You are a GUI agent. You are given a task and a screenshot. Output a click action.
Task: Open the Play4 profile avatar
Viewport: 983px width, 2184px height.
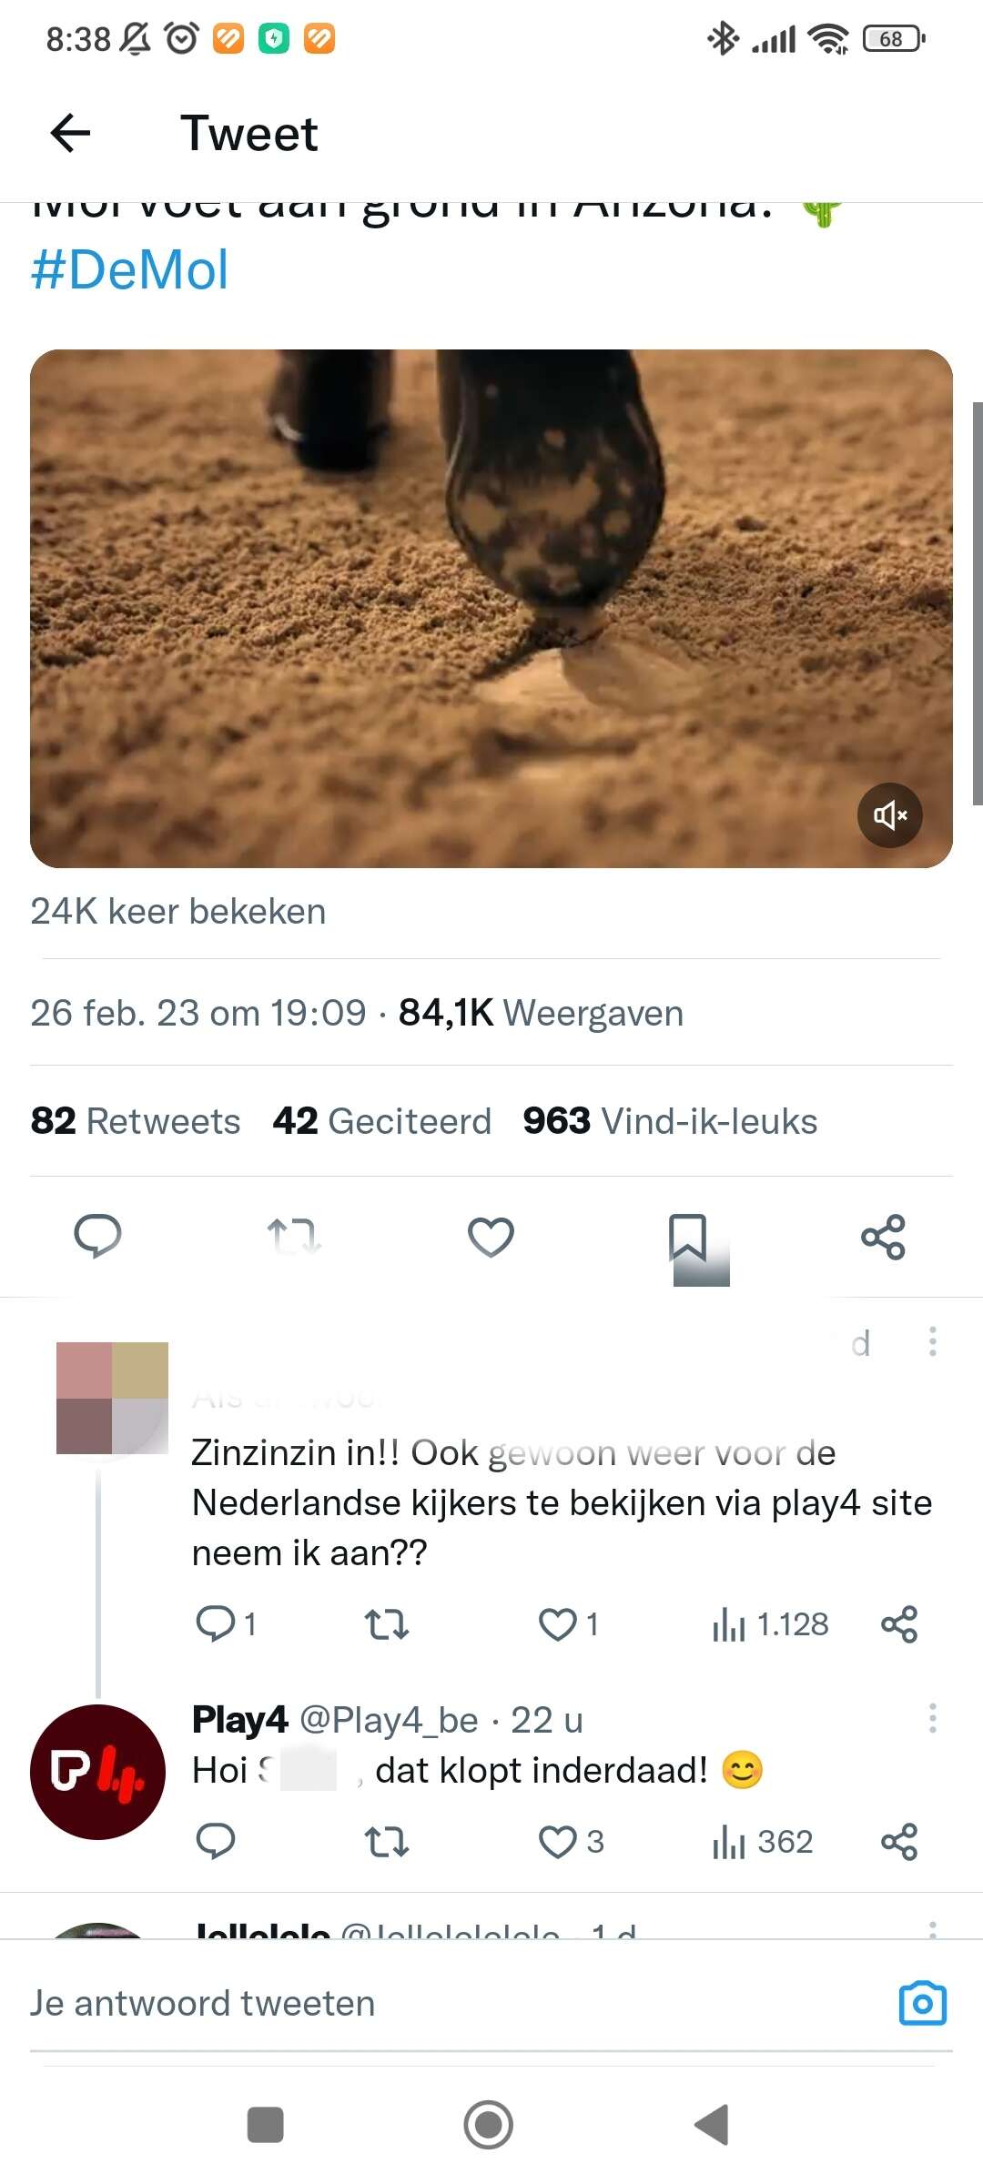97,1772
